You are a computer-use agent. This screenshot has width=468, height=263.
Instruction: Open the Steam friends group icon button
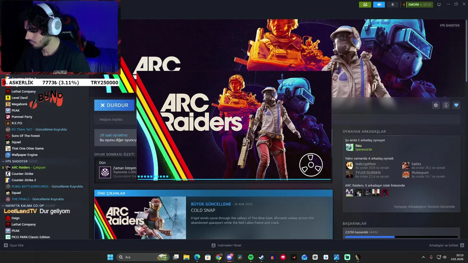[x=365, y=4]
